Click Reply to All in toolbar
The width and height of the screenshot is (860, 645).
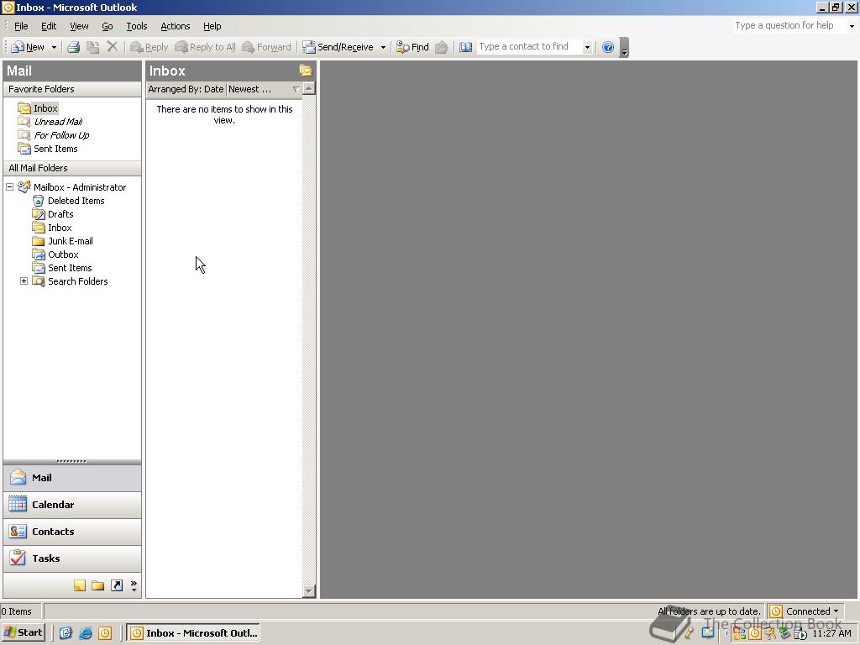205,47
